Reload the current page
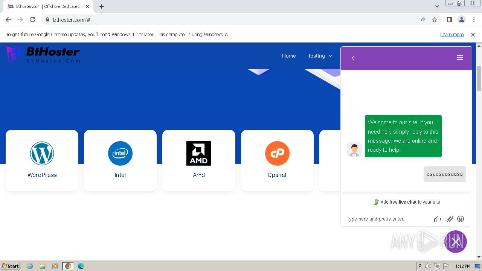The width and height of the screenshot is (482, 271). coord(32,20)
